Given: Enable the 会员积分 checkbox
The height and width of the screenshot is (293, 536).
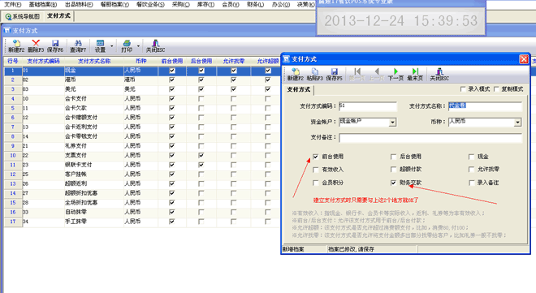Looking at the screenshot, I should pyautogui.click(x=316, y=183).
